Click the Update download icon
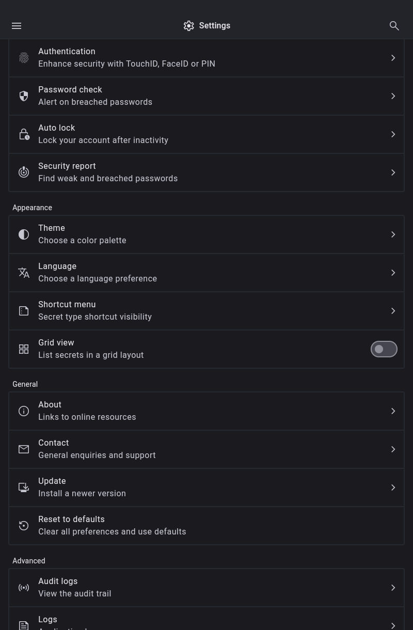 (24, 487)
